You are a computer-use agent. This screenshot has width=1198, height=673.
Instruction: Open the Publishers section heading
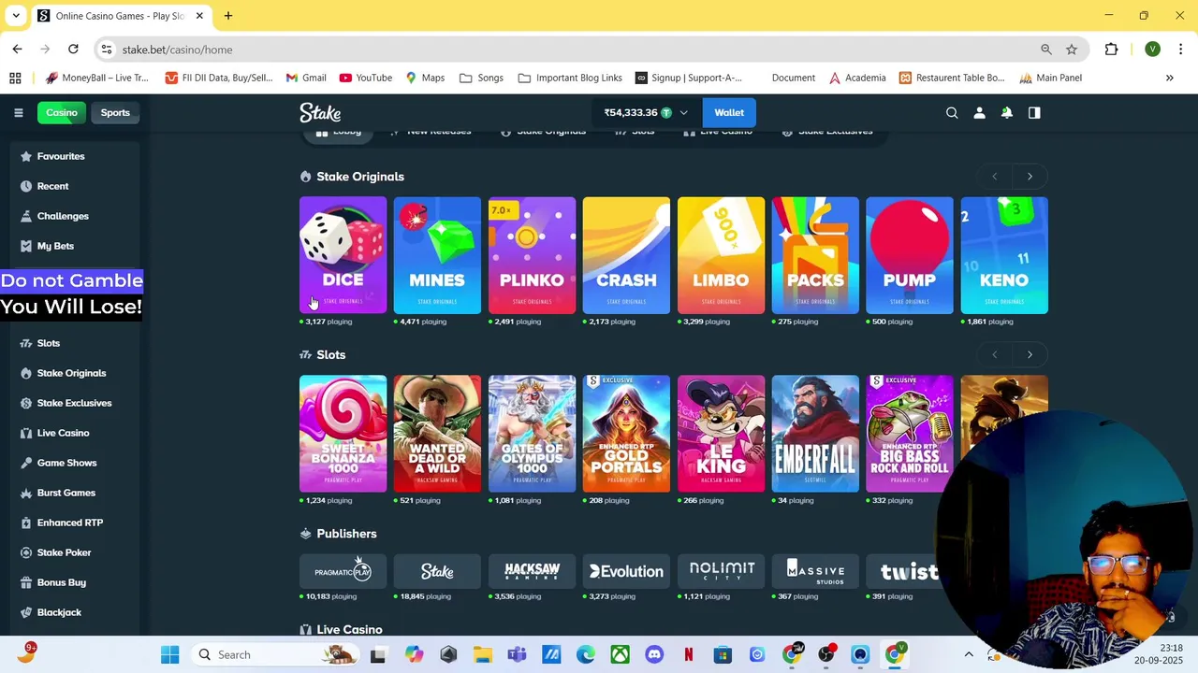[x=346, y=534]
